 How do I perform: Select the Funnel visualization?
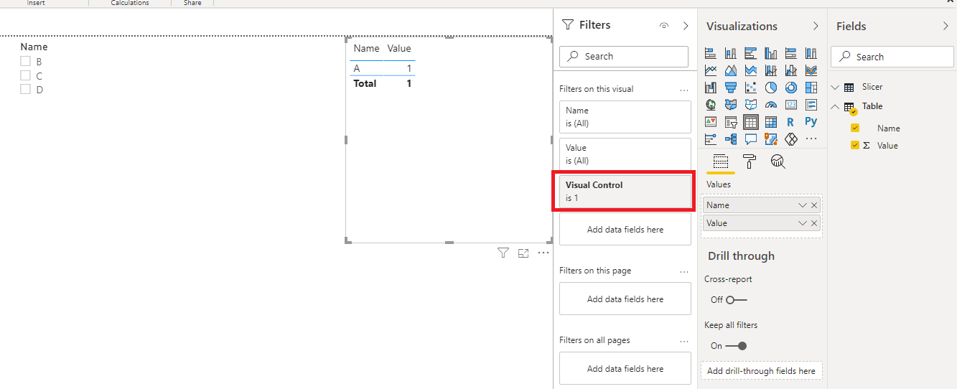(731, 88)
